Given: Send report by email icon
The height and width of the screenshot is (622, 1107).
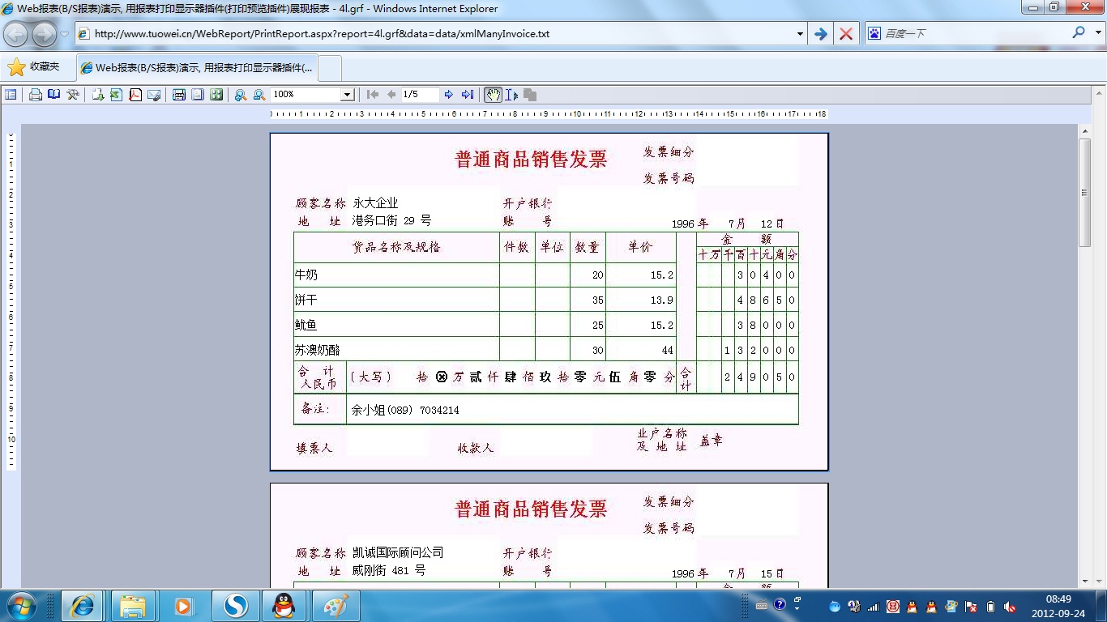Looking at the screenshot, I should (154, 95).
